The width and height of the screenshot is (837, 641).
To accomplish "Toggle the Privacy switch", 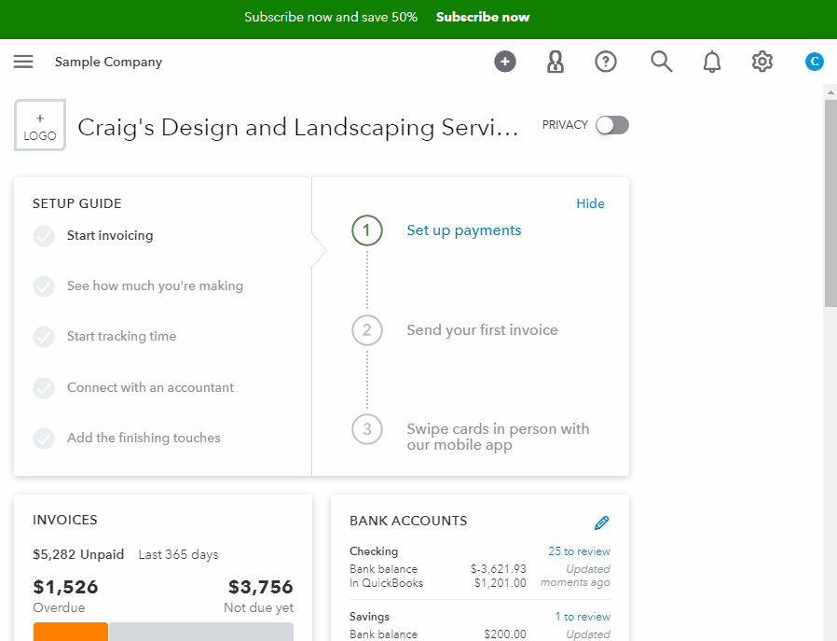I will coord(612,126).
